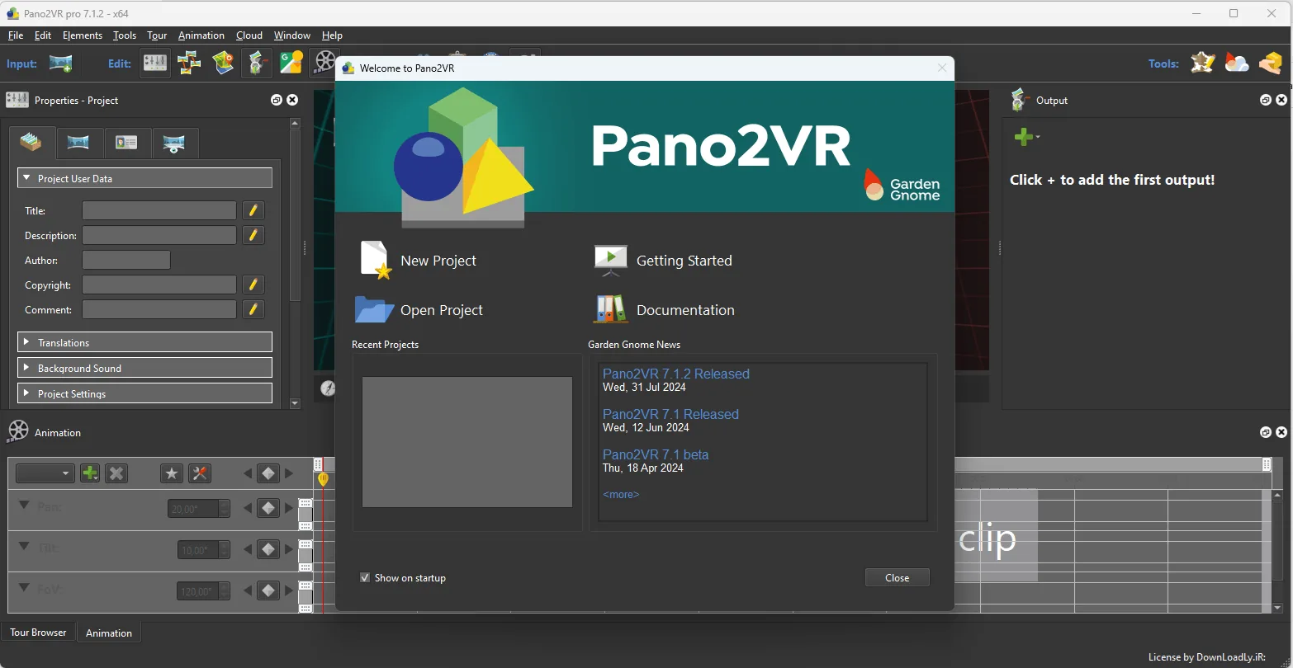This screenshot has width=1293, height=668.
Task: Select the Project properties tab icon
Action: coord(31,142)
